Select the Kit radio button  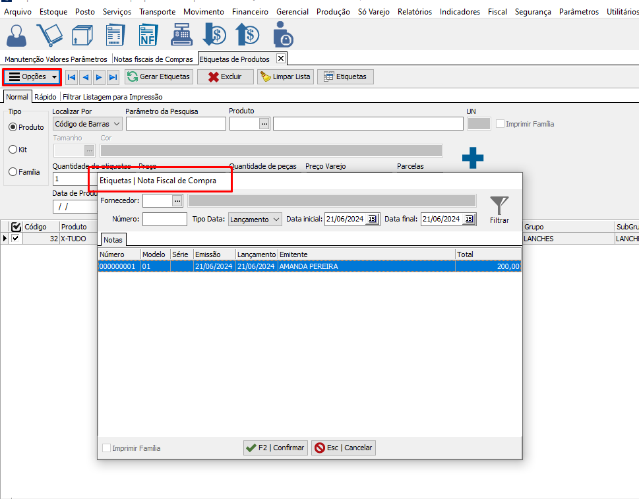point(13,150)
